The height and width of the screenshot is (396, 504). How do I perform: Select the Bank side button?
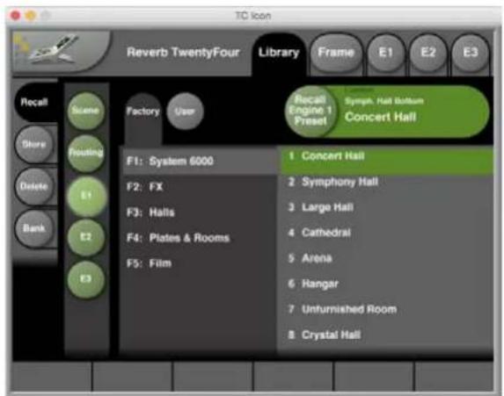click(34, 228)
